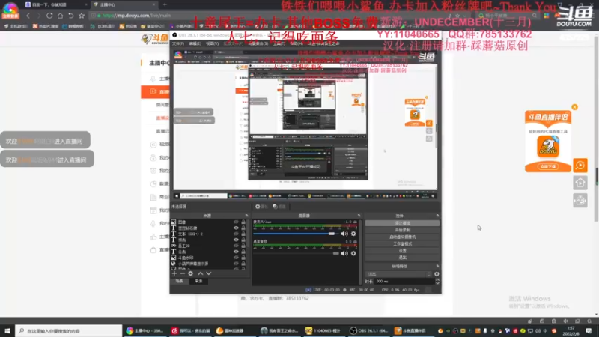Open the 淡出 transition dropdown

(x=399, y=274)
